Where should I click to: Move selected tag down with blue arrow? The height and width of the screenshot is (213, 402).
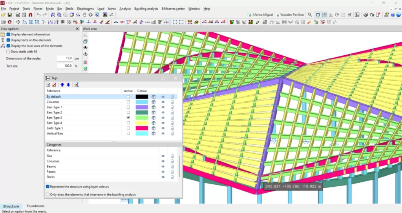(x=68, y=85)
